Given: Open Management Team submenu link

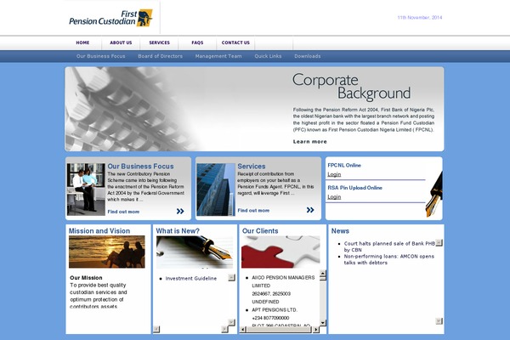Looking at the screenshot, I should tap(218, 56).
